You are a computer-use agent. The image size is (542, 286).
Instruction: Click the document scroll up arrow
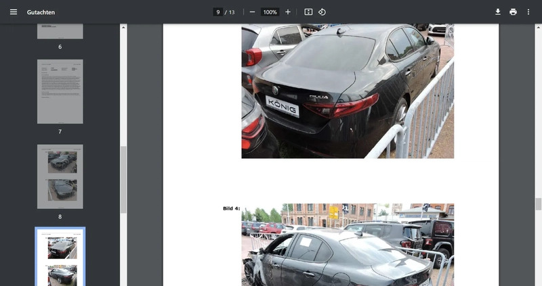pyautogui.click(x=538, y=27)
